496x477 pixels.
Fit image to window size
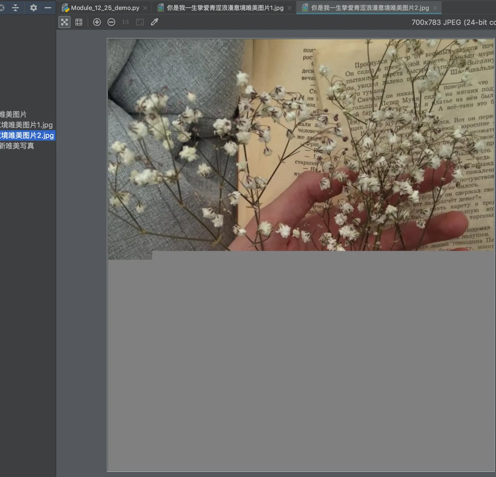point(140,22)
